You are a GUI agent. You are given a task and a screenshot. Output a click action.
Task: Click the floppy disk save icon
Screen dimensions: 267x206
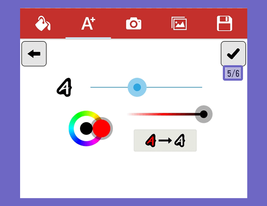224,23
